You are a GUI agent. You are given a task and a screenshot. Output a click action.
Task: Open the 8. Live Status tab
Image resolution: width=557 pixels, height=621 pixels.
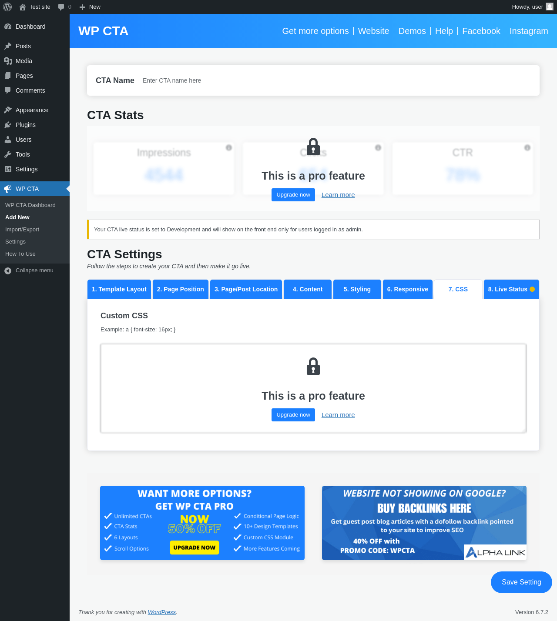tap(511, 289)
